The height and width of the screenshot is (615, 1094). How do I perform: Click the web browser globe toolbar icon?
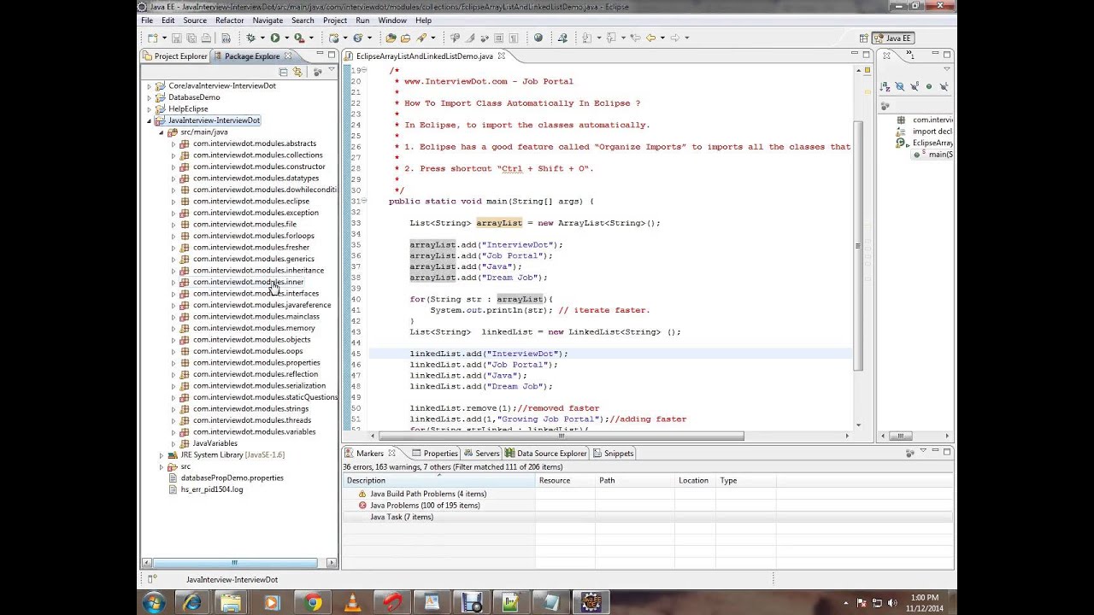(x=538, y=38)
